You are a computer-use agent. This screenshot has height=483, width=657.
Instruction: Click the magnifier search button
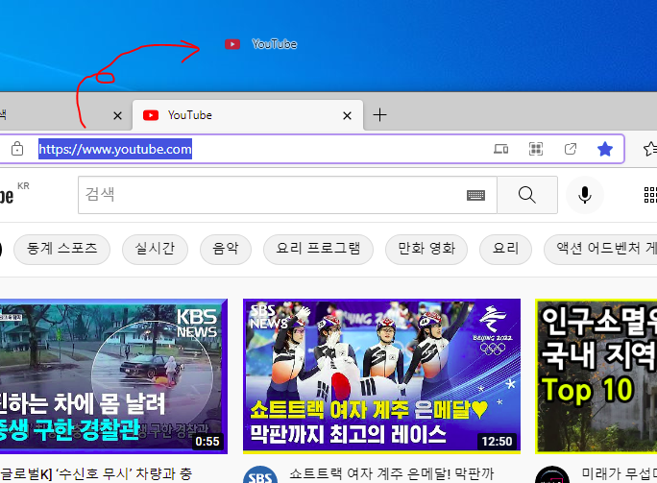pyautogui.click(x=527, y=195)
